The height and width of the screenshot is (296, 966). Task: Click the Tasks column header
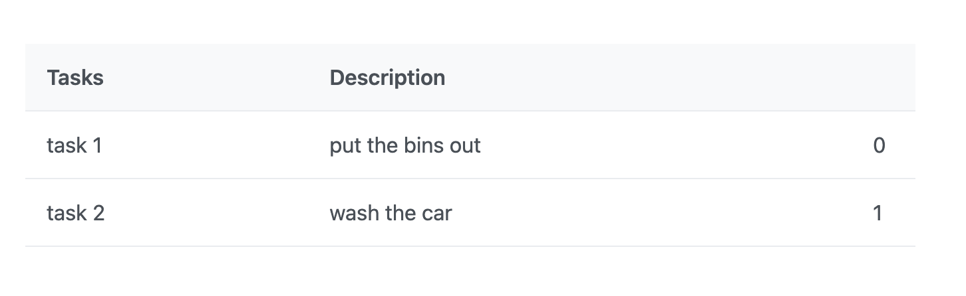pos(75,78)
